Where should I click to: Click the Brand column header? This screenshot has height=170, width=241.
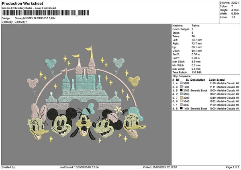[x=221, y=80]
